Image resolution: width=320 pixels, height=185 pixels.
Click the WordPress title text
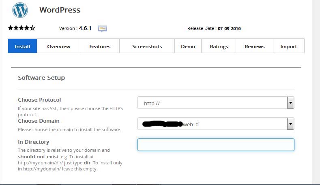tap(60, 10)
